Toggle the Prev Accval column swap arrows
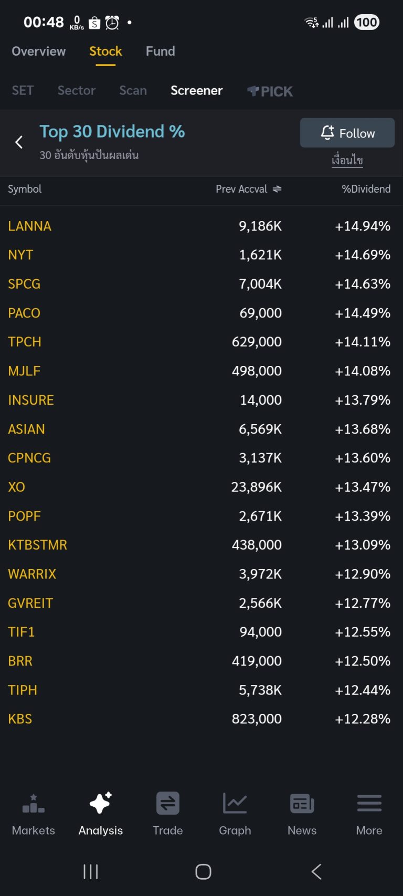This screenshot has width=403, height=896. pyautogui.click(x=277, y=189)
